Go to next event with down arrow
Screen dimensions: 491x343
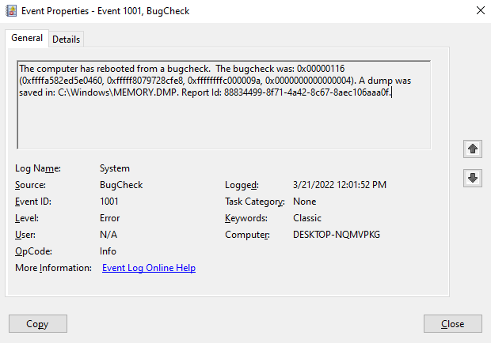pos(473,179)
